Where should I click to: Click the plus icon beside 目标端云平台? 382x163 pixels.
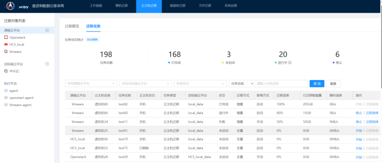pos(47,64)
